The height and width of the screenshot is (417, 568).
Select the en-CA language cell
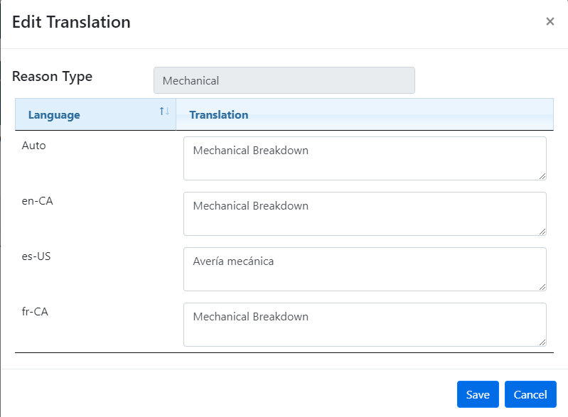click(x=38, y=200)
